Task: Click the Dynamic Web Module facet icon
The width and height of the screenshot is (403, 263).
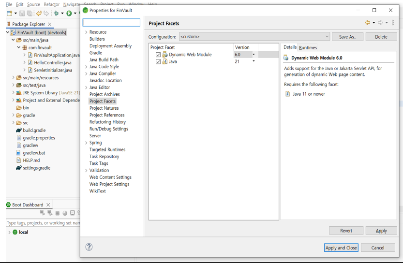Action: click(x=165, y=55)
